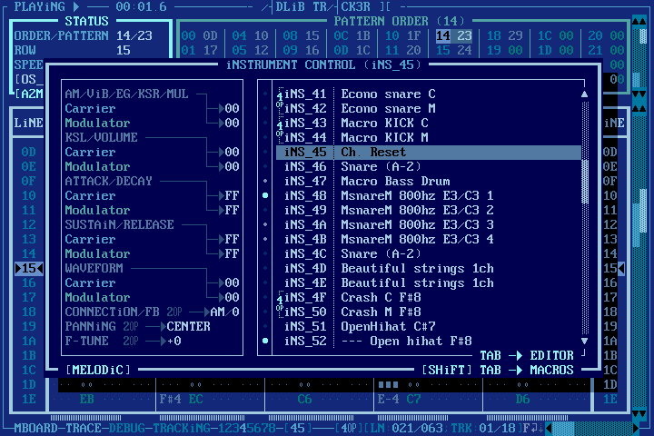Select highlighted iNS_45 Ch. Reset row

[x=429, y=153]
